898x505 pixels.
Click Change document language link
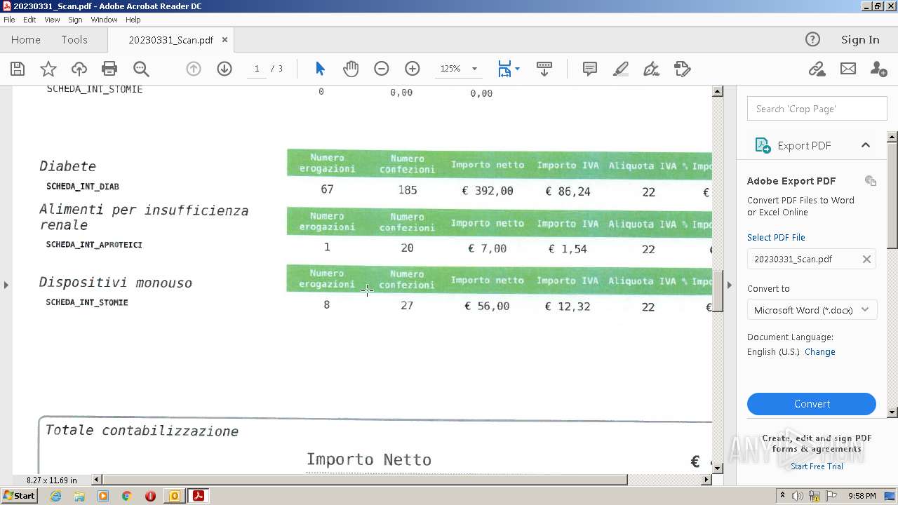click(819, 352)
